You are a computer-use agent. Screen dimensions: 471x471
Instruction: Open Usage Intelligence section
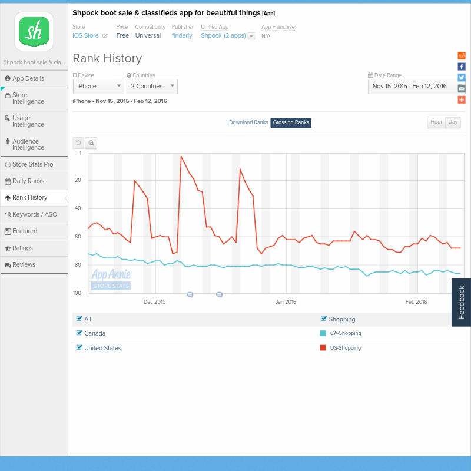[x=34, y=121]
